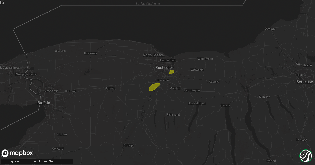Click the Newark town label
This screenshot has width=315, height=165.
tap(214, 82)
